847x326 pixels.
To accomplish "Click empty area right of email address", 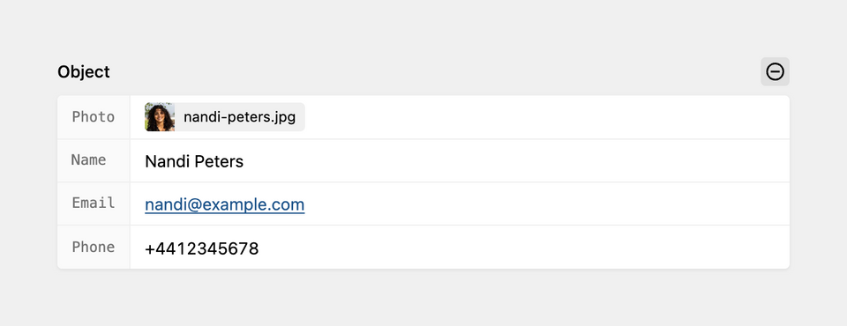I will pos(545,204).
